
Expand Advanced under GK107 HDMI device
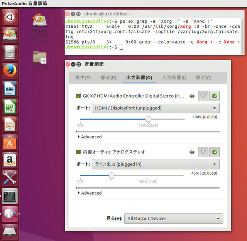(x=90, y=137)
